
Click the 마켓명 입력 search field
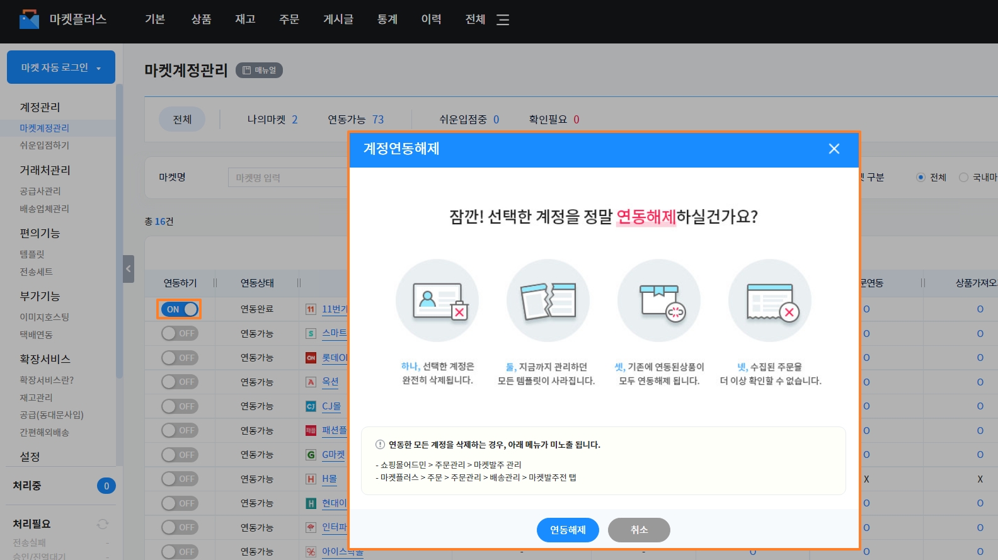(x=288, y=178)
